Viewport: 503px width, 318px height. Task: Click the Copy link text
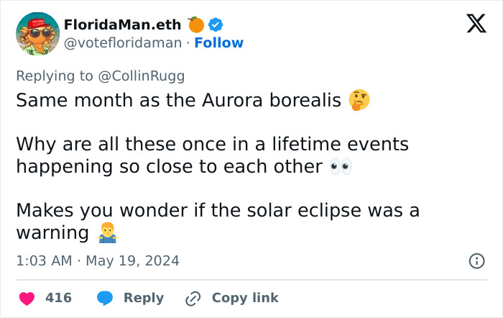[245, 298]
